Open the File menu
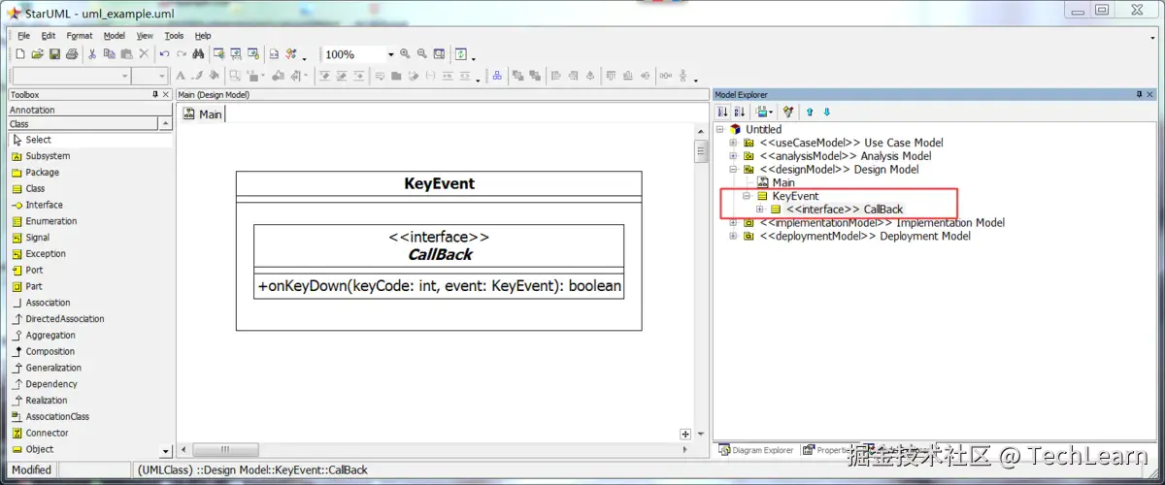 tap(24, 36)
